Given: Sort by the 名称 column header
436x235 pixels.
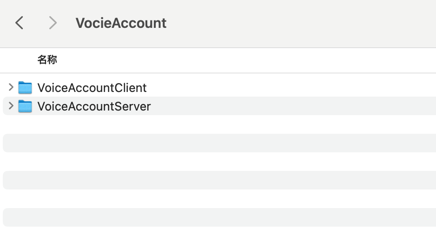Looking at the screenshot, I should (47, 60).
